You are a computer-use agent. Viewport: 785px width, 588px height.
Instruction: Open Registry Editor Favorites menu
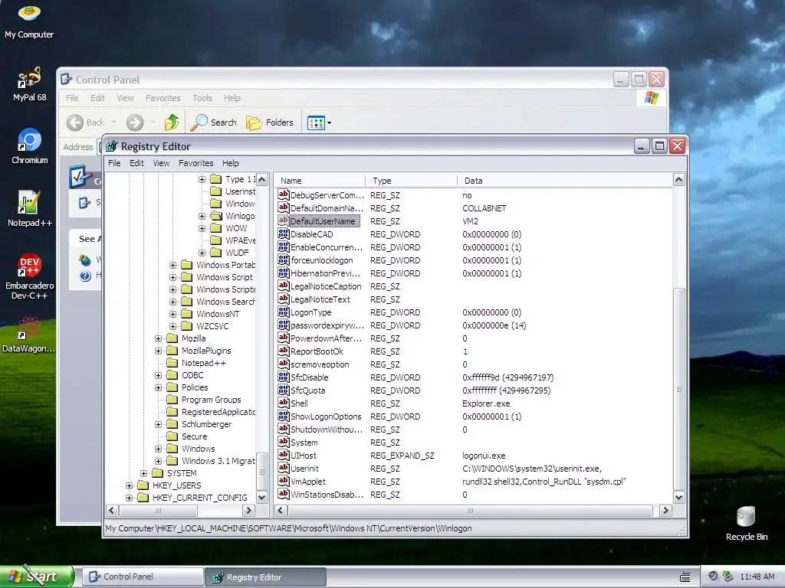pos(195,163)
